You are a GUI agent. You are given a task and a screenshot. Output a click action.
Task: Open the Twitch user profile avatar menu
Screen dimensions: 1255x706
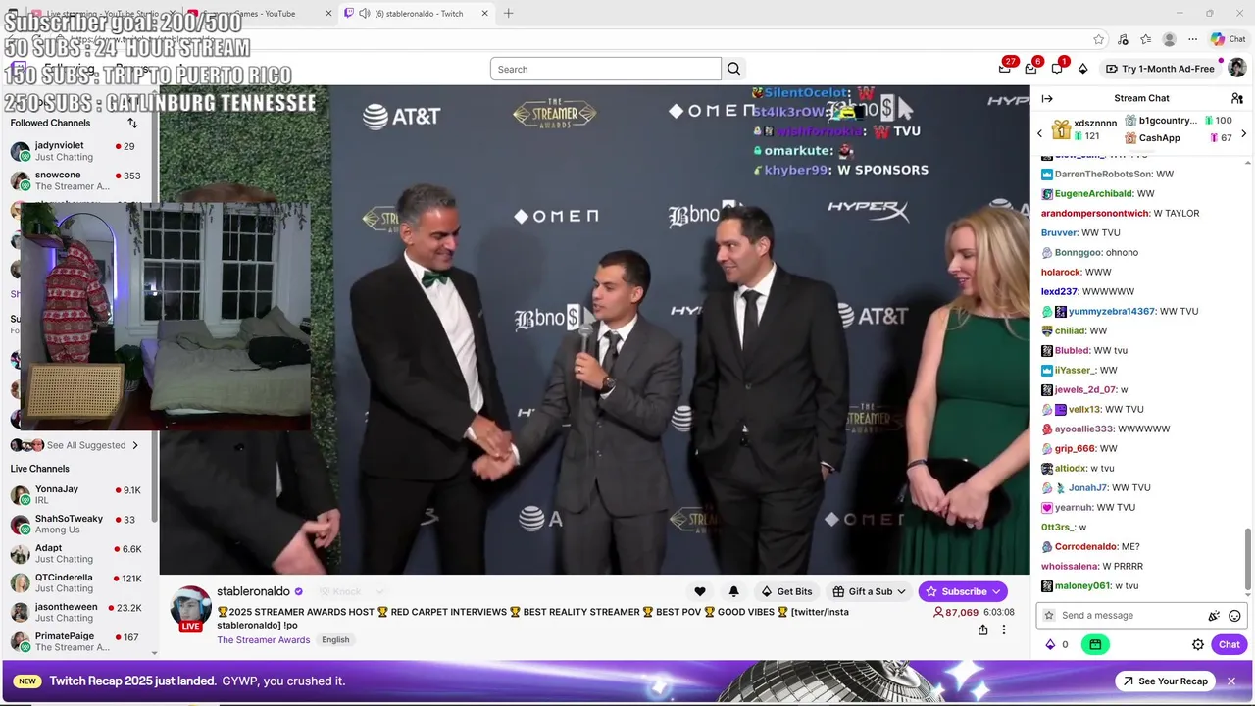(1237, 68)
